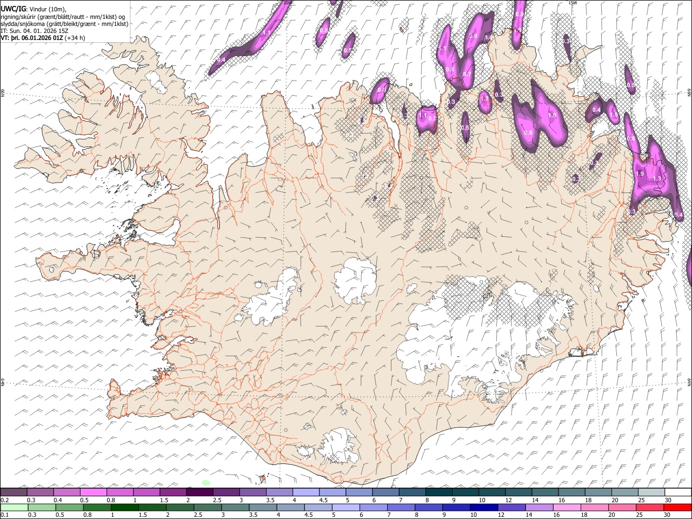The image size is (692, 519).
Task: Click the snow legend swatch between 6 and 7
Action: [385, 492]
